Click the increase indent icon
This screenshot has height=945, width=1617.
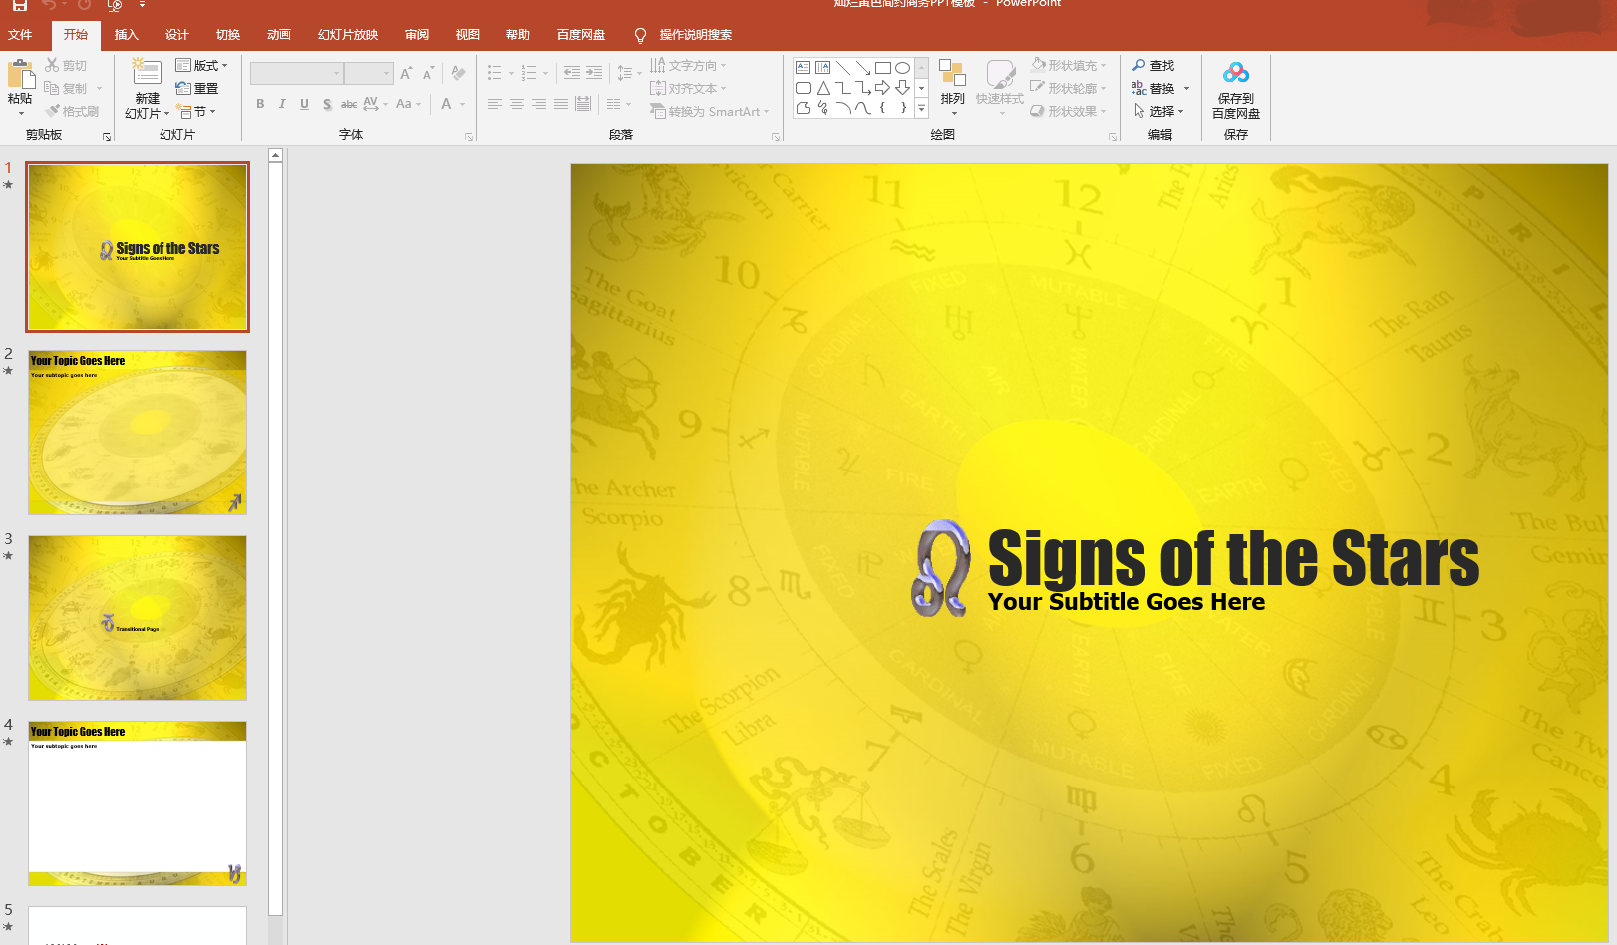tap(594, 73)
